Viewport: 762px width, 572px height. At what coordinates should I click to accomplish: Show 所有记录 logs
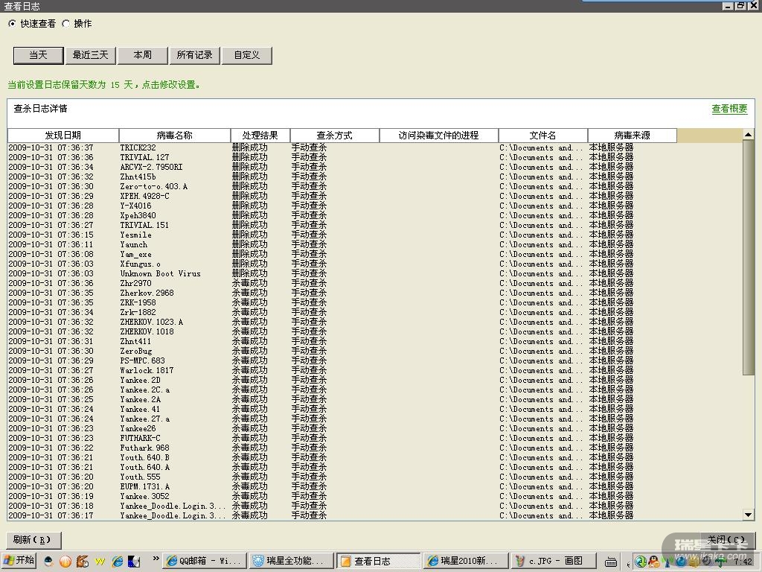pyautogui.click(x=194, y=55)
